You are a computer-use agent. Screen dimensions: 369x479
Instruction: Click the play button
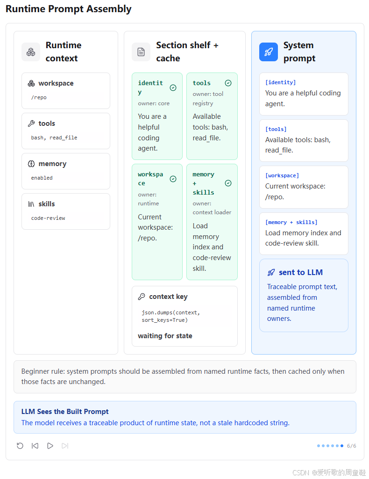pyautogui.click(x=50, y=446)
